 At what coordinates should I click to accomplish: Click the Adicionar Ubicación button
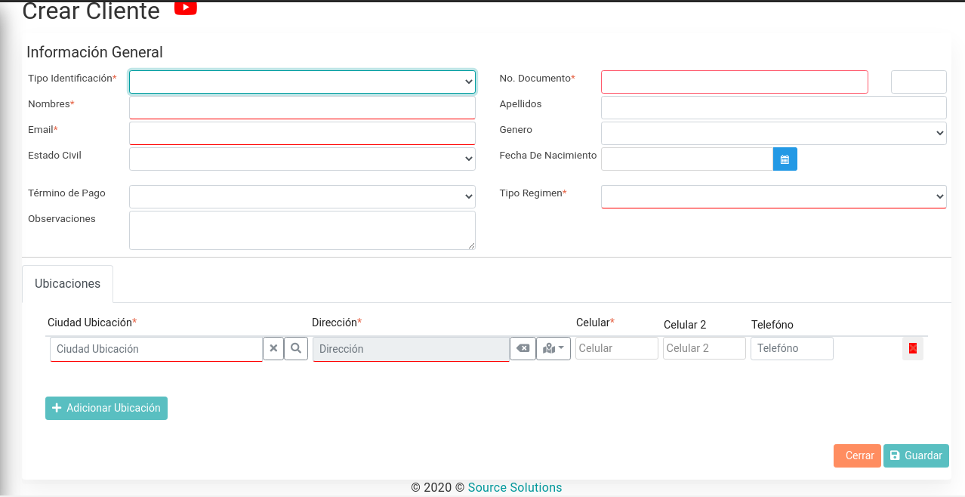(106, 408)
